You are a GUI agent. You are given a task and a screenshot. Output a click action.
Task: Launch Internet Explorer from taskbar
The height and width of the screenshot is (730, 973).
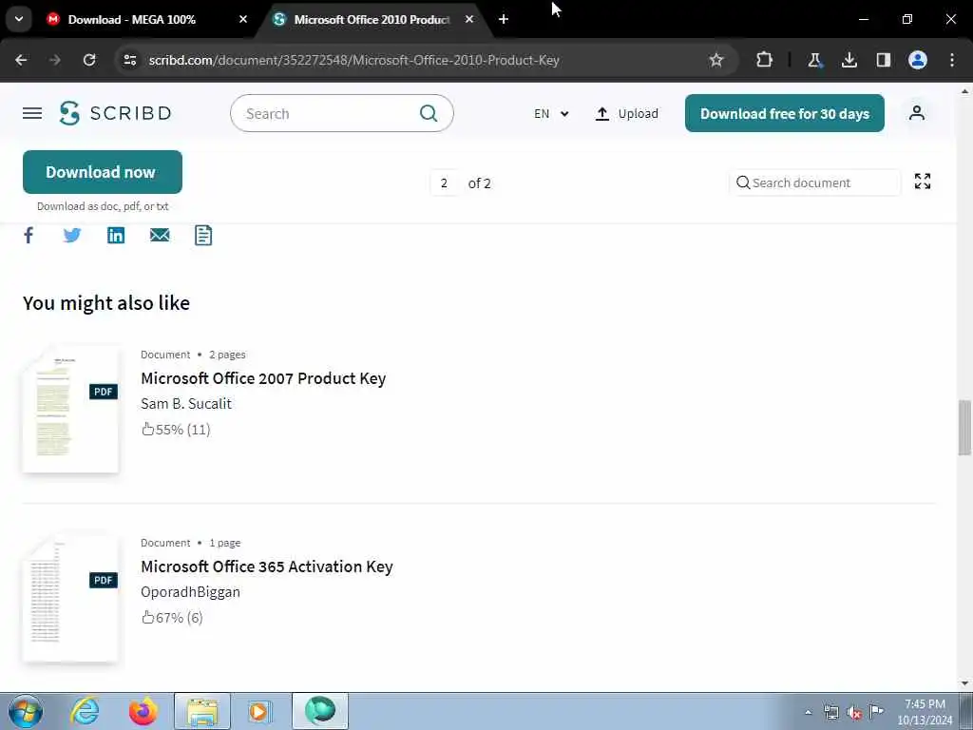coord(85,711)
